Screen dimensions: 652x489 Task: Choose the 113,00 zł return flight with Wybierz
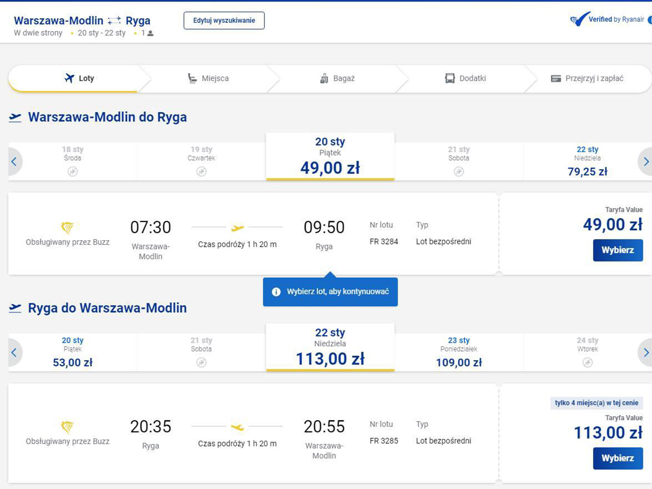pyautogui.click(x=617, y=458)
